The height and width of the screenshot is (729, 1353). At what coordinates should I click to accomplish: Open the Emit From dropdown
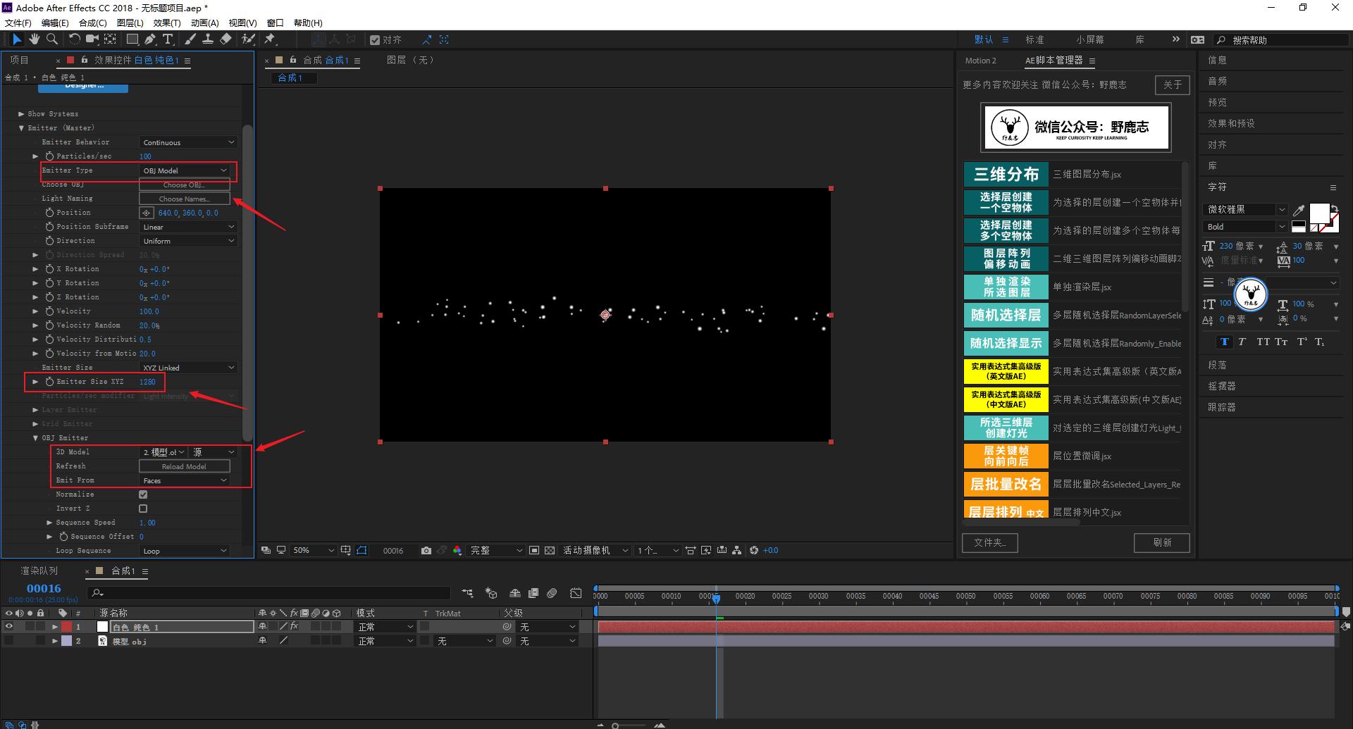[185, 480]
